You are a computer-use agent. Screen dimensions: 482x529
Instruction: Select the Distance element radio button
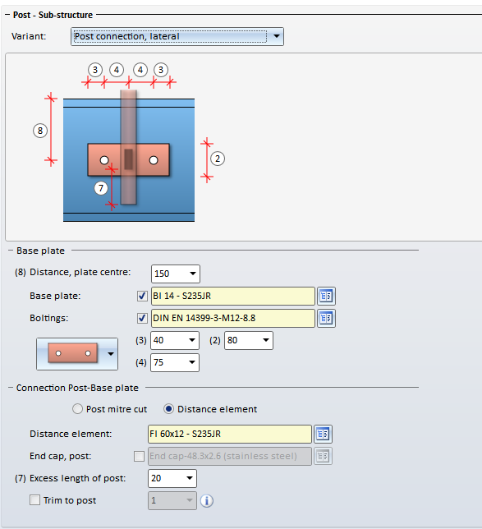coord(168,409)
